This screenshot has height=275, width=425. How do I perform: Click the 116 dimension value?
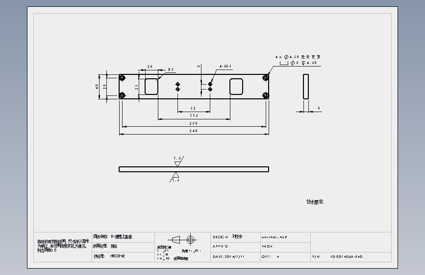coord(194,115)
